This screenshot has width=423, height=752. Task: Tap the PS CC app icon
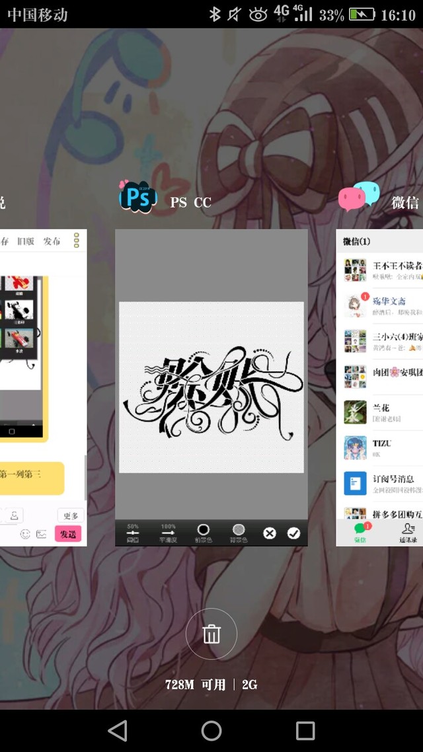pos(137,197)
